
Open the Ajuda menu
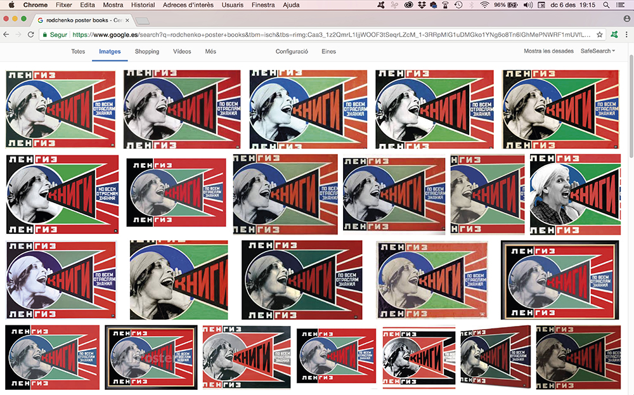(291, 5)
